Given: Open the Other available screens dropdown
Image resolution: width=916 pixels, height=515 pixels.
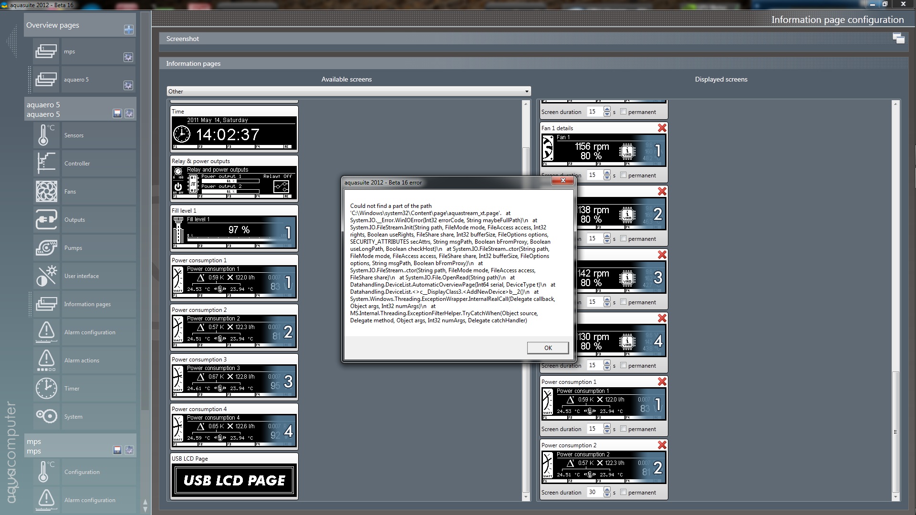Looking at the screenshot, I should 348,91.
